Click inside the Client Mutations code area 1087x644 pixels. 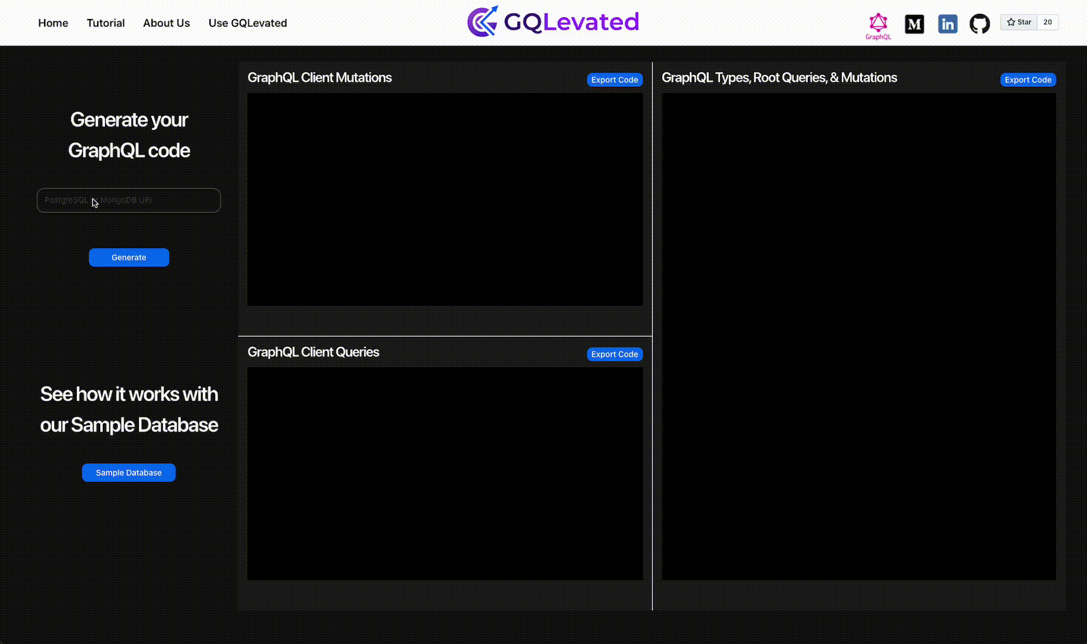click(x=445, y=199)
